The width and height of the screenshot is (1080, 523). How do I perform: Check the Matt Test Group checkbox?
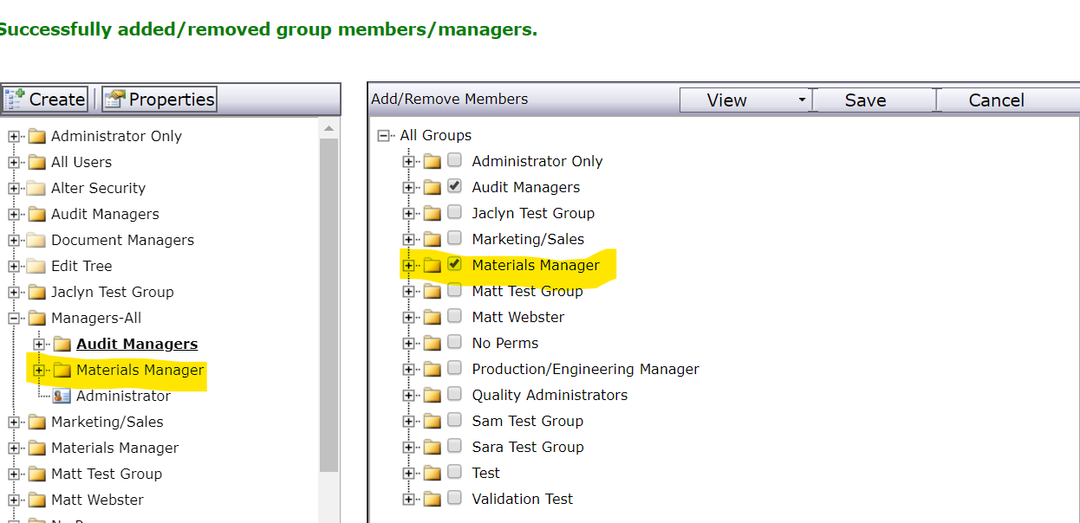tap(454, 290)
